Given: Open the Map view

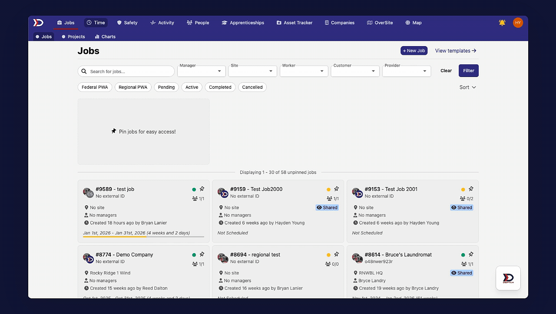Looking at the screenshot, I should tap(414, 23).
